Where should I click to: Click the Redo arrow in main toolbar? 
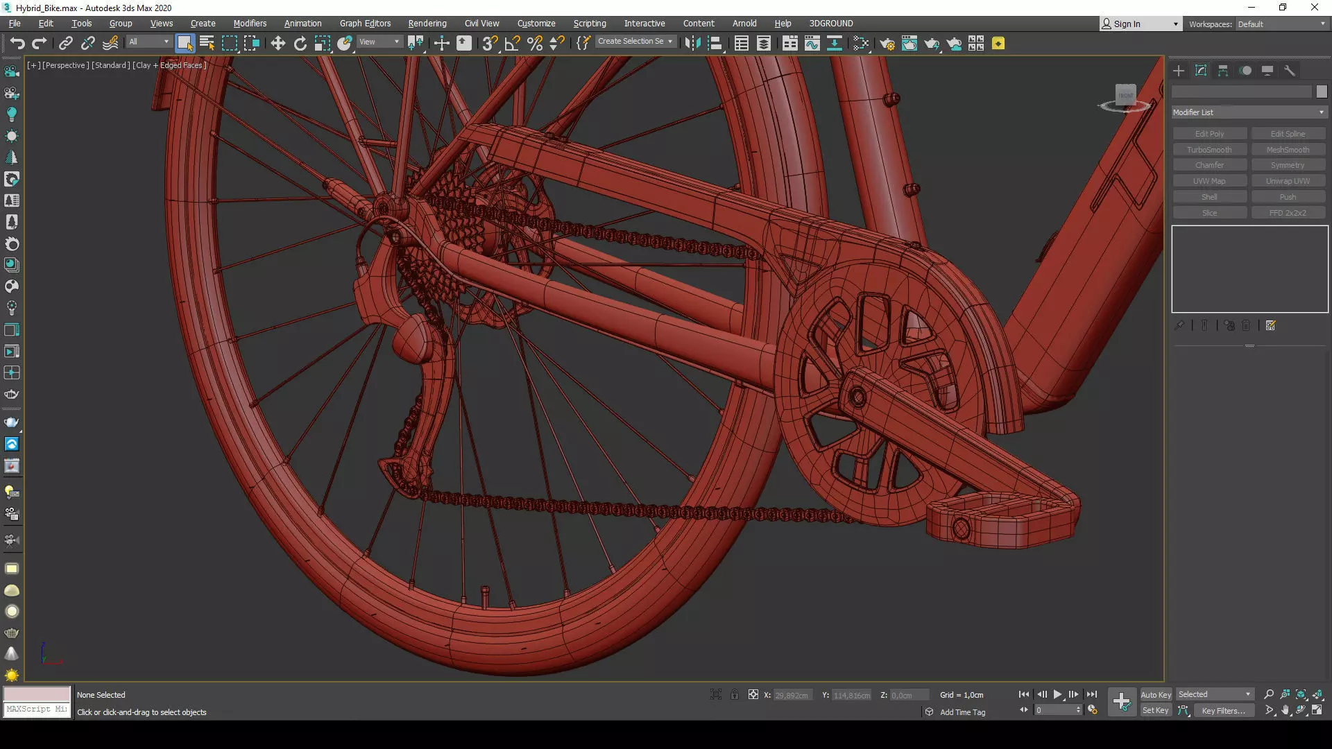40,44
